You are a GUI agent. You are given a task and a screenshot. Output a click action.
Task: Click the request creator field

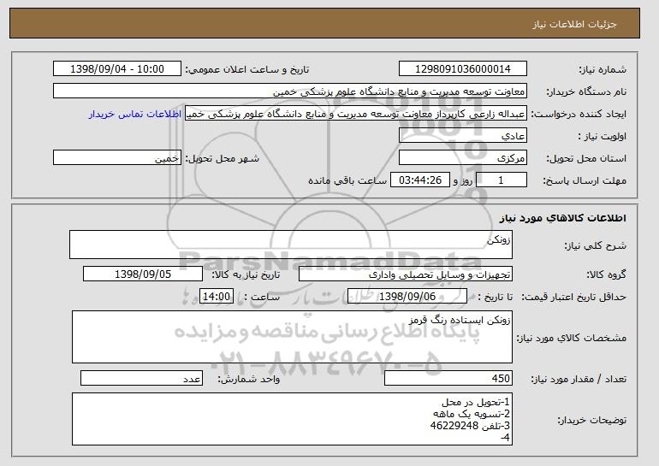(x=356, y=114)
